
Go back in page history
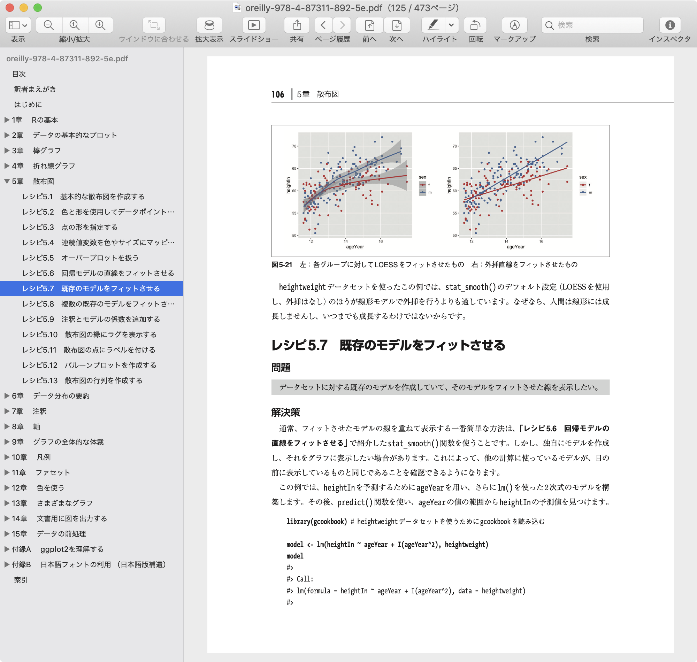coord(323,25)
